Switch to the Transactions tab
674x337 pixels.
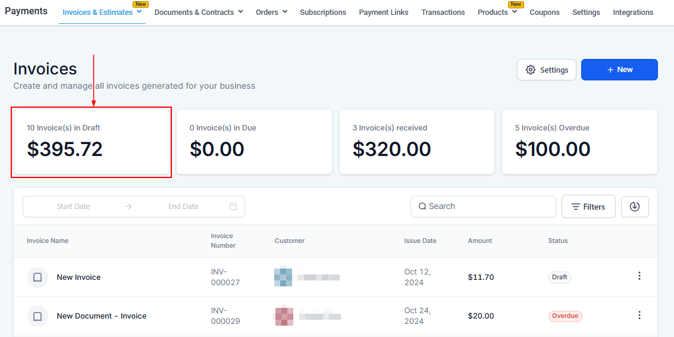click(x=443, y=13)
